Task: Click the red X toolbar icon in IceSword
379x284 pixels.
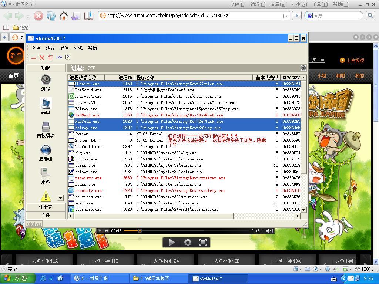Action: [42, 57]
